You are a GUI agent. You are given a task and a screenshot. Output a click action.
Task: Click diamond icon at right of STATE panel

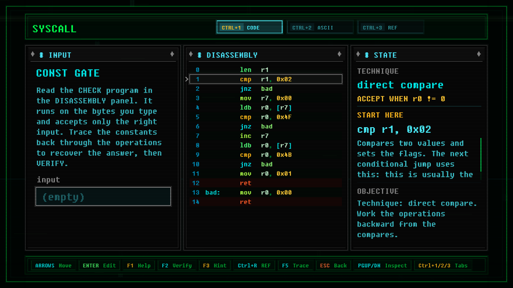point(479,54)
